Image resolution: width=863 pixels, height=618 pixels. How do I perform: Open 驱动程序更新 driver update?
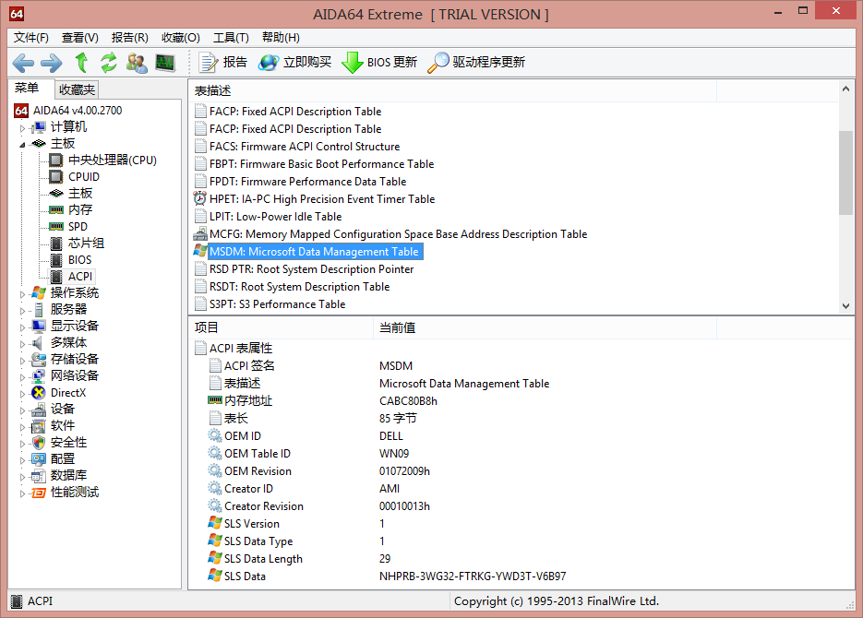[476, 62]
